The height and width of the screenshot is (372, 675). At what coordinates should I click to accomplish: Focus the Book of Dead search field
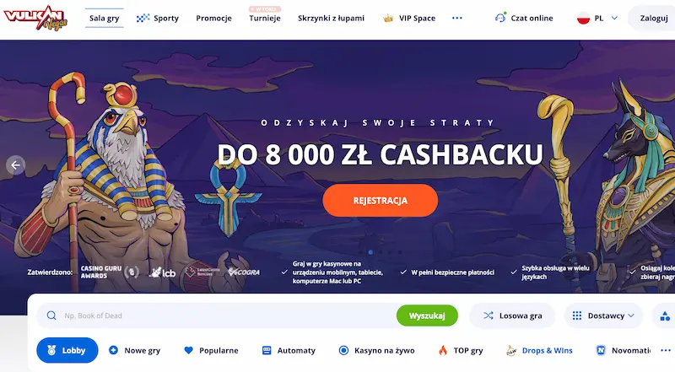point(216,315)
